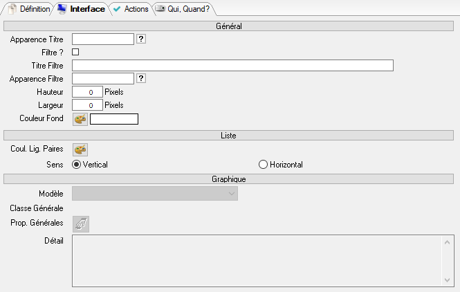Viewport: 460px width, 292px height.
Task: Switch to the Définition tab
Action: coord(28,10)
